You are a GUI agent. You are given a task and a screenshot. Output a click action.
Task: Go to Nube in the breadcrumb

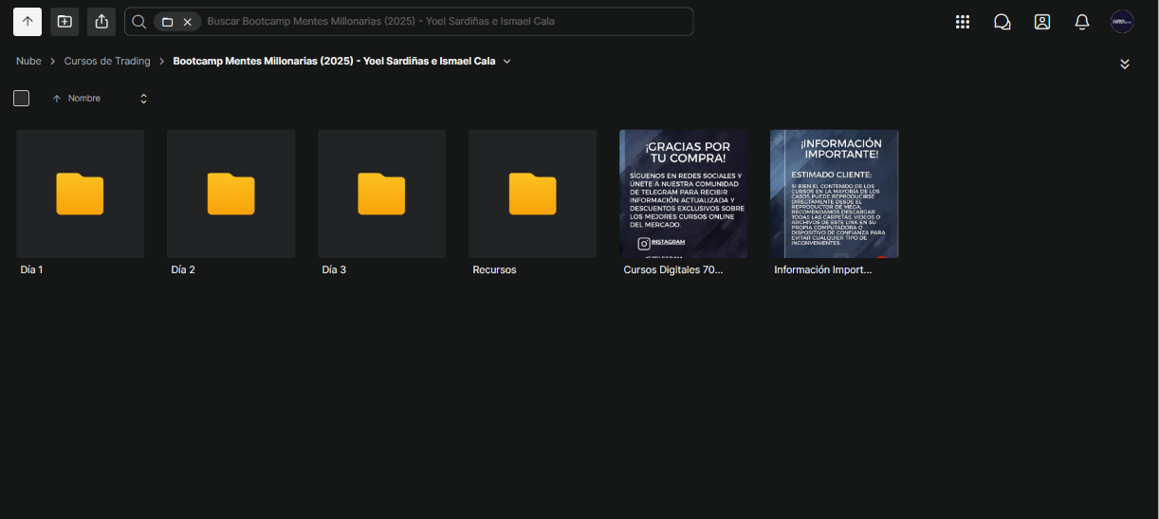coord(28,61)
